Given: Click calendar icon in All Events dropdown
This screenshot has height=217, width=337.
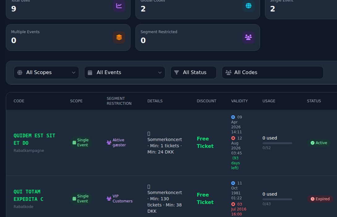Looking at the screenshot, I should 90,73.
